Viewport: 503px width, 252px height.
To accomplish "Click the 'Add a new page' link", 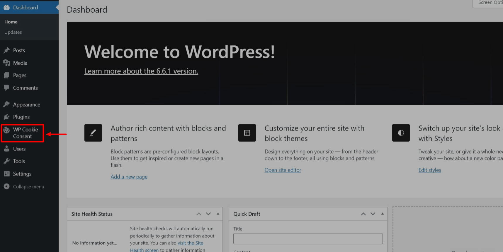I will pos(129,177).
